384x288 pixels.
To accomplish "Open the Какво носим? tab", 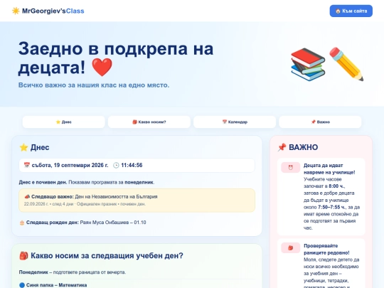I will [x=149, y=122].
